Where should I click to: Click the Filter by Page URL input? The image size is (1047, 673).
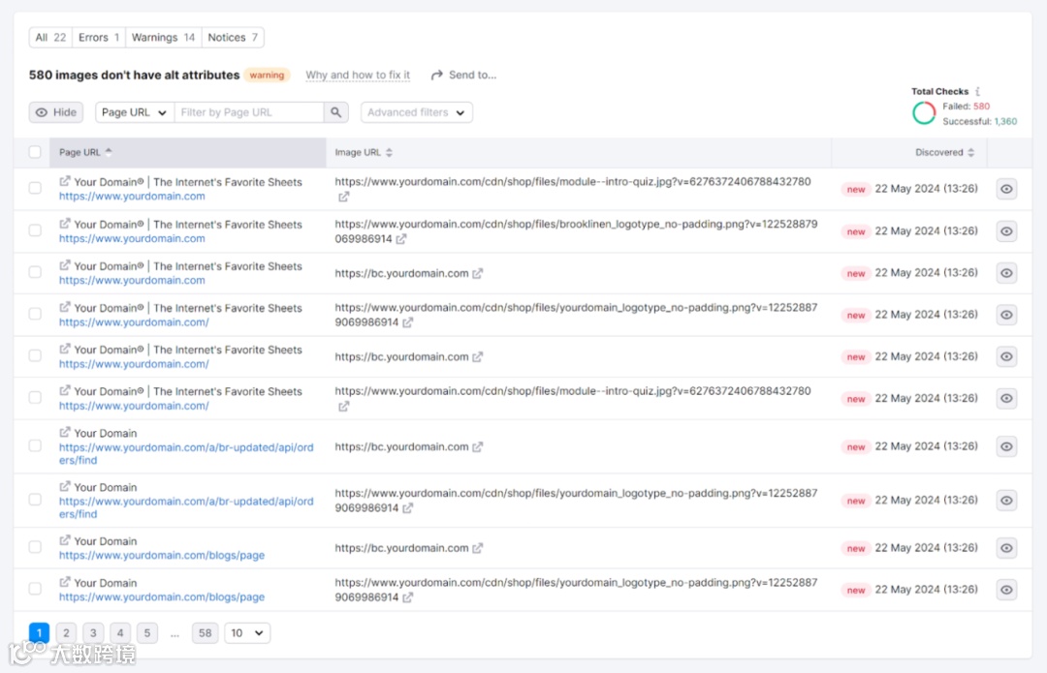tap(249, 112)
